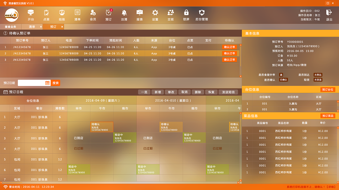
Task: Click the 预订单号 column header
Action: pos(22,40)
